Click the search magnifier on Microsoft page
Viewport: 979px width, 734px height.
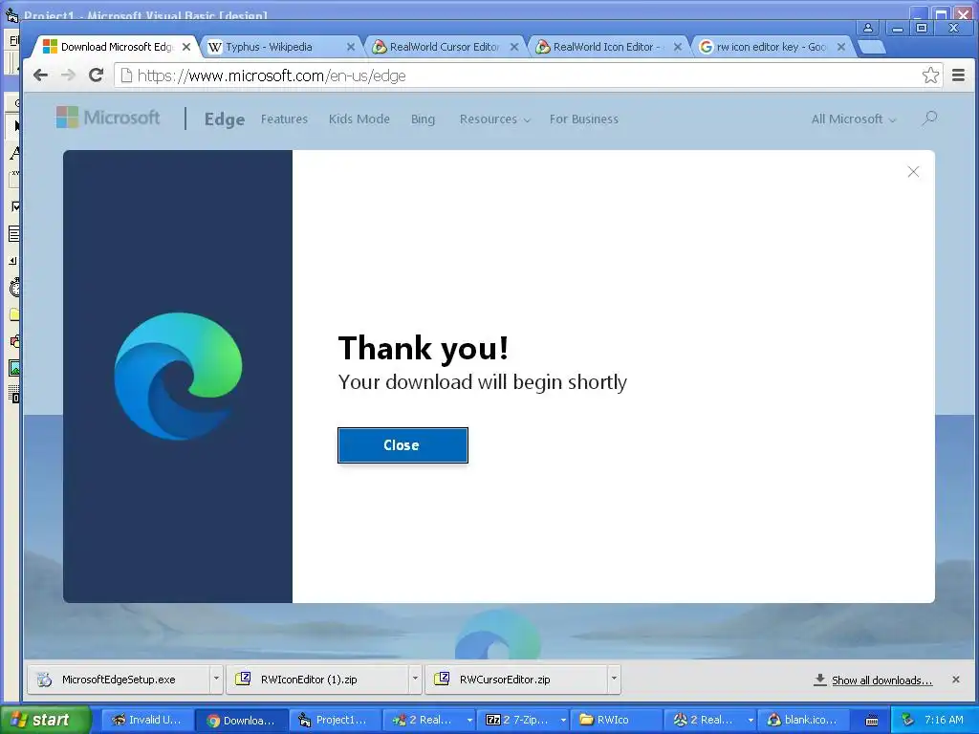929,118
